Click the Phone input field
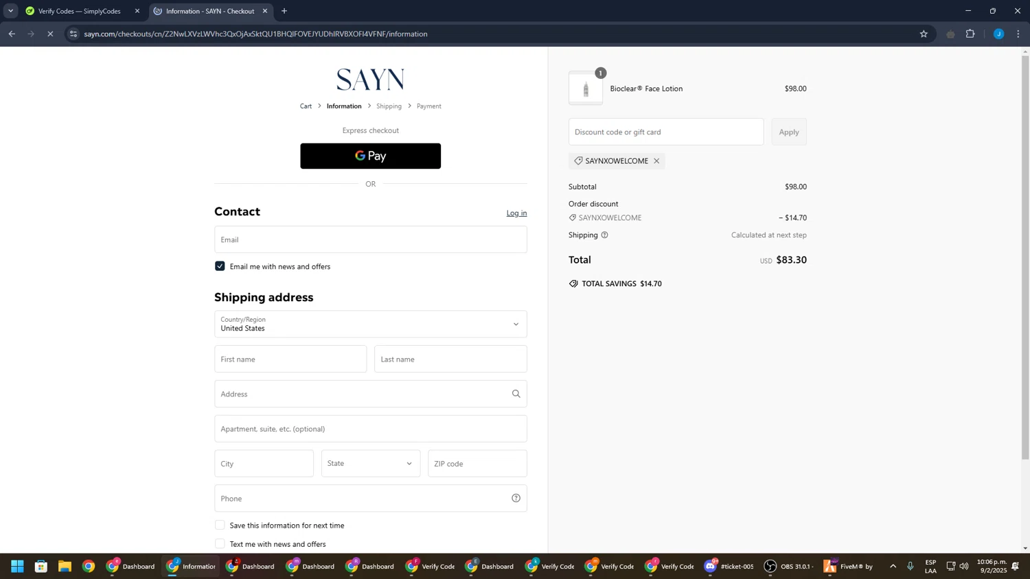1030x579 pixels. (x=370, y=498)
